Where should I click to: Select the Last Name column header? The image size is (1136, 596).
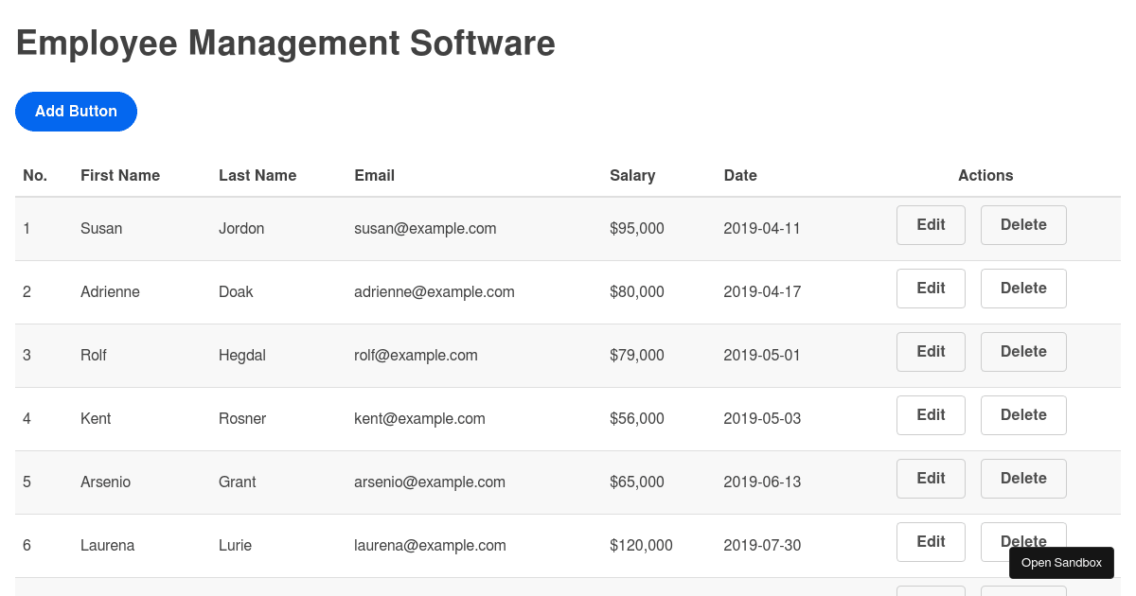coord(257,175)
